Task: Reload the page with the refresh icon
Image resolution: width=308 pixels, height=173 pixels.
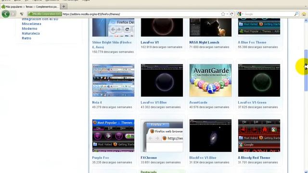Action: [231, 14]
